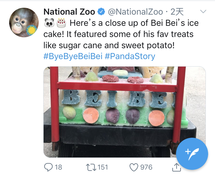Click the 18 replies count
This screenshot has width=215, height=175.
click(58, 167)
